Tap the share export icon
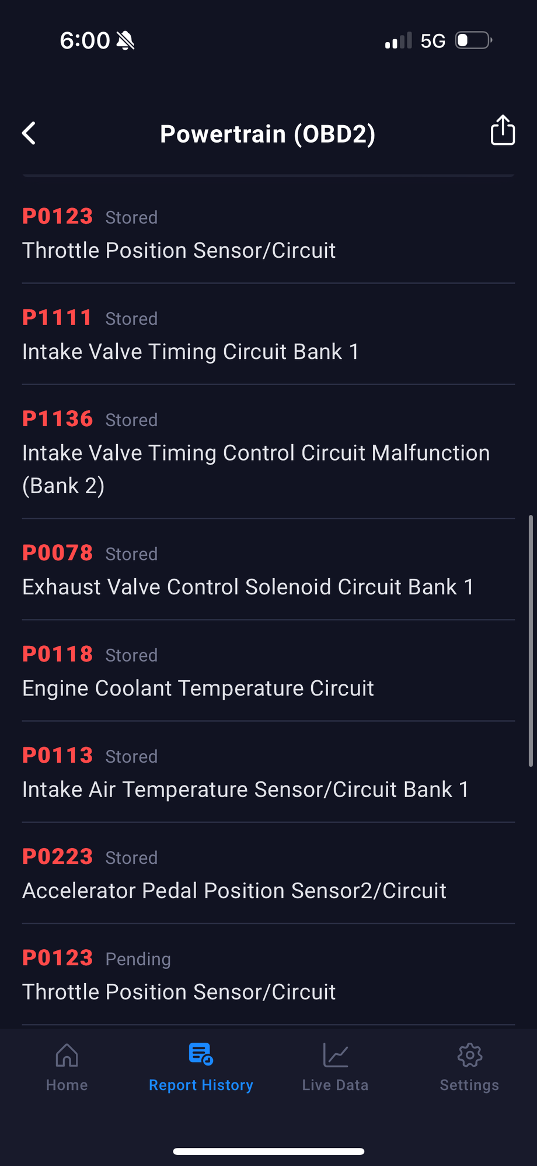This screenshot has height=1166, width=537. click(x=503, y=130)
